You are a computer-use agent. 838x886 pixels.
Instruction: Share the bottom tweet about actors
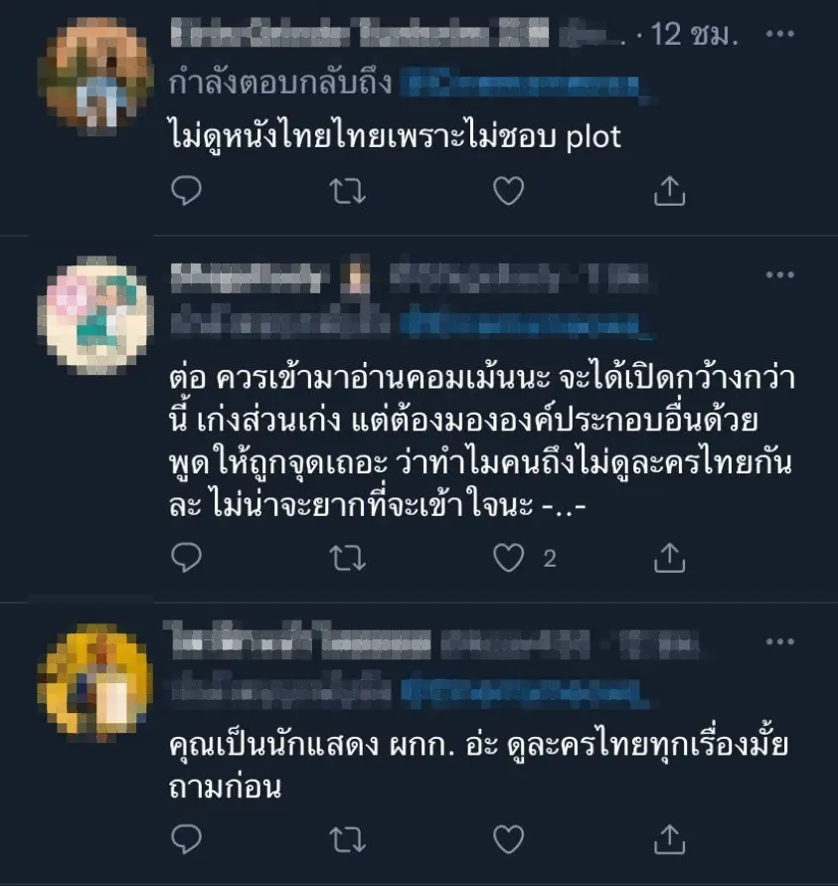(669, 839)
